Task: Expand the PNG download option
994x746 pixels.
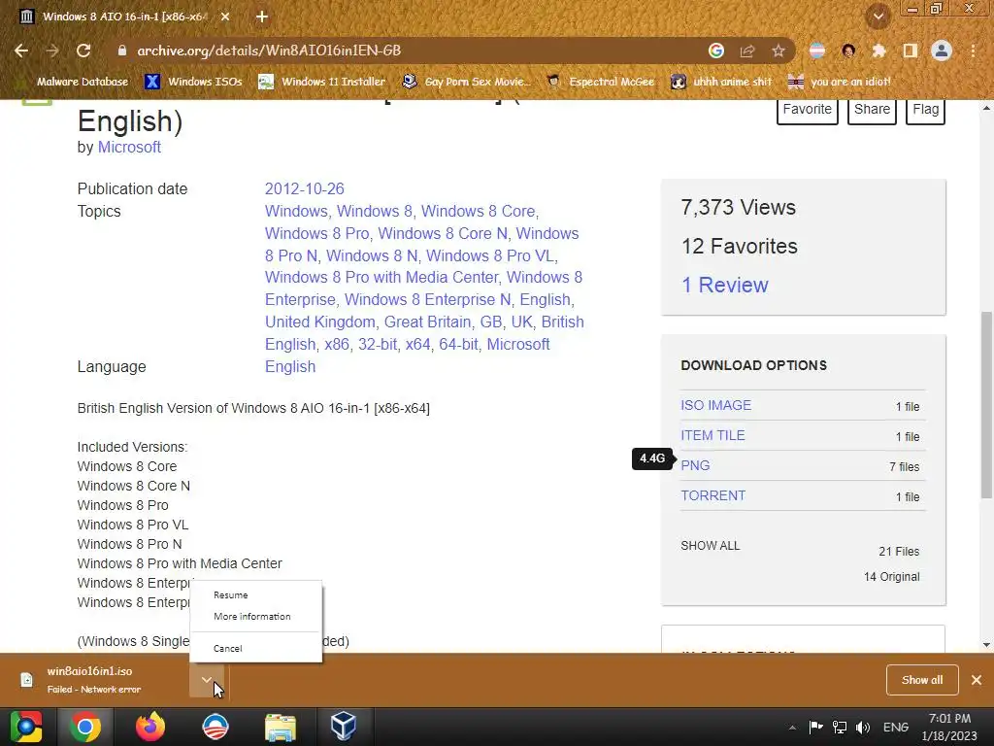Action: (x=695, y=465)
